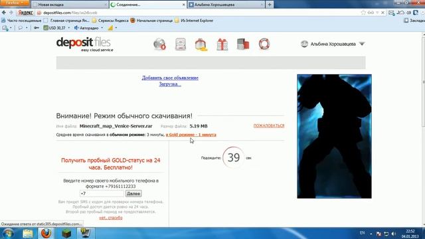Bookmark page with the star icon
The image size is (425, 239).
363,13
